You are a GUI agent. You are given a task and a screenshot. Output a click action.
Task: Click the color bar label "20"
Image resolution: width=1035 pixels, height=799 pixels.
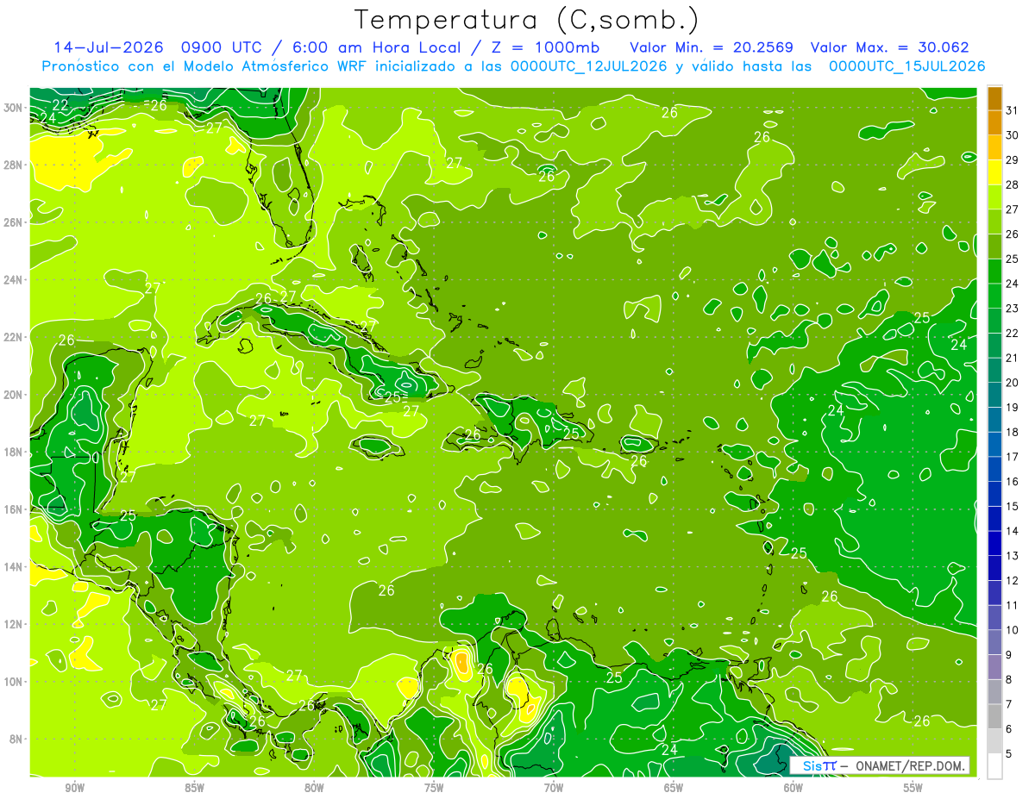[1012, 383]
